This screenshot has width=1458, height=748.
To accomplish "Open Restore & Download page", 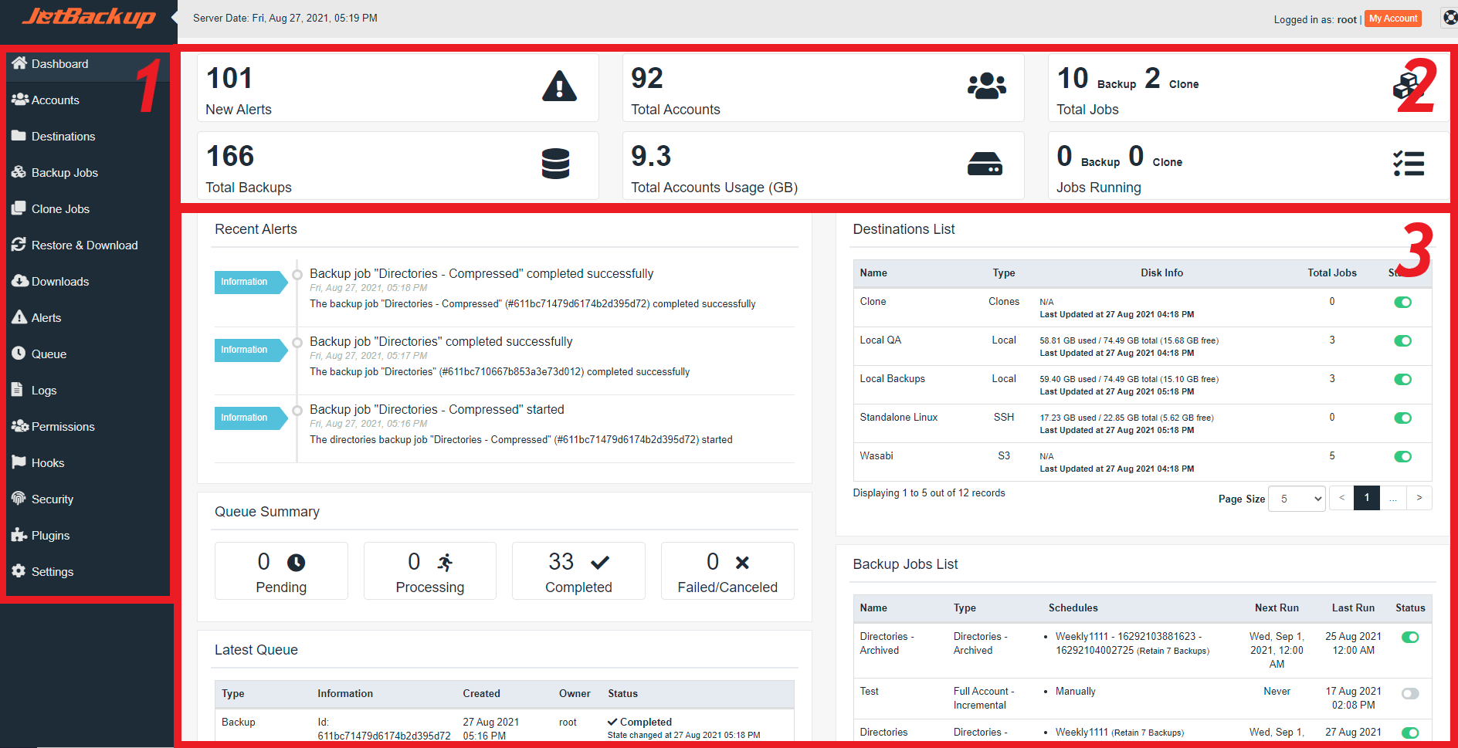I will coord(85,245).
